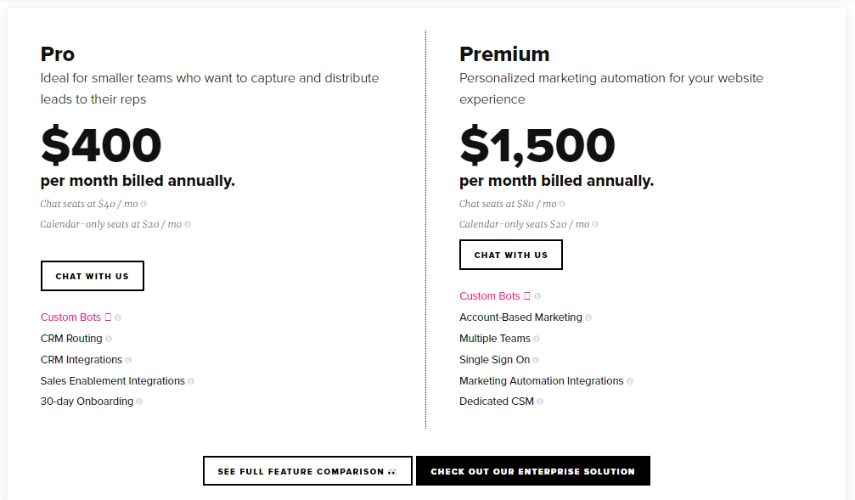Click info icon beside CRM Routing
This screenshot has width=855, height=500.
pos(109,339)
